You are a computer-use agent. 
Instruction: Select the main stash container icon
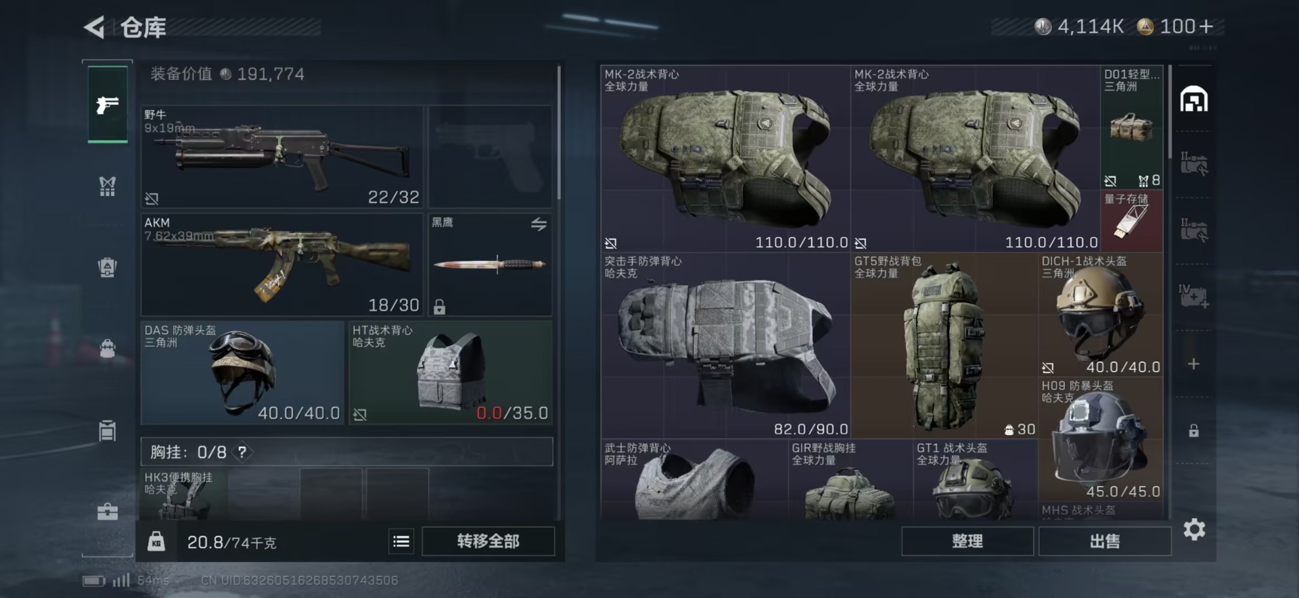tap(1194, 100)
